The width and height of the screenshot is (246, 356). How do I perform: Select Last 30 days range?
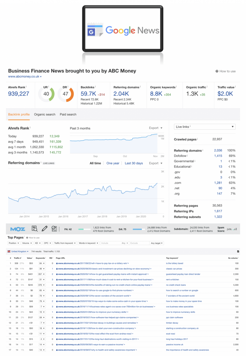click(134, 163)
